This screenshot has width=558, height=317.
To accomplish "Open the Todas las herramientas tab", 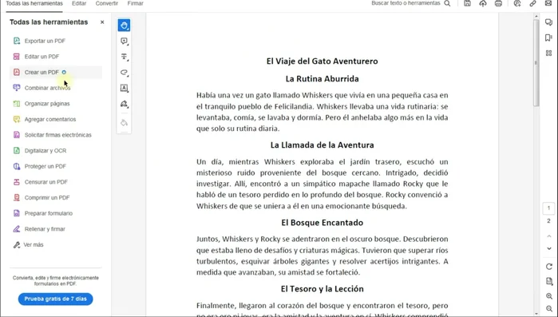I will pos(34,3).
